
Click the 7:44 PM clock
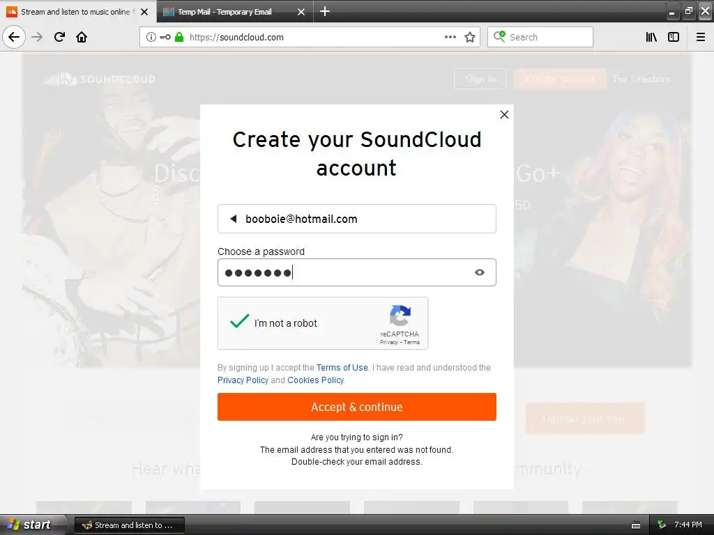click(x=688, y=525)
